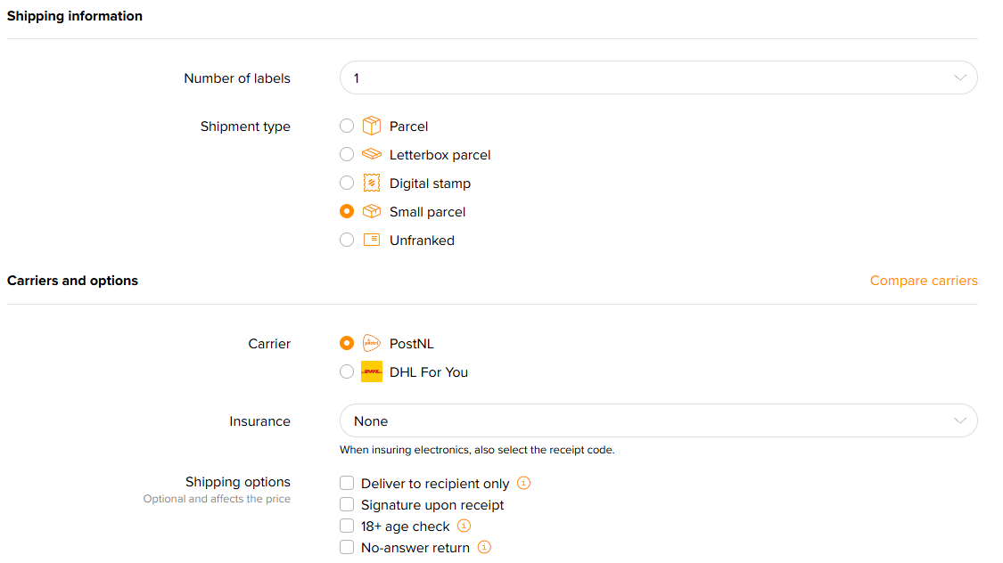Click the DHL For You logo
Screen dimensions: 1003x563
(372, 372)
